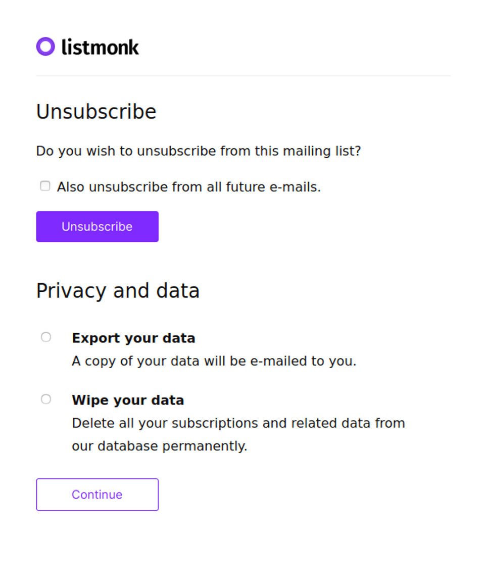
Task: Select the Export your data radio button
Action: (x=46, y=337)
